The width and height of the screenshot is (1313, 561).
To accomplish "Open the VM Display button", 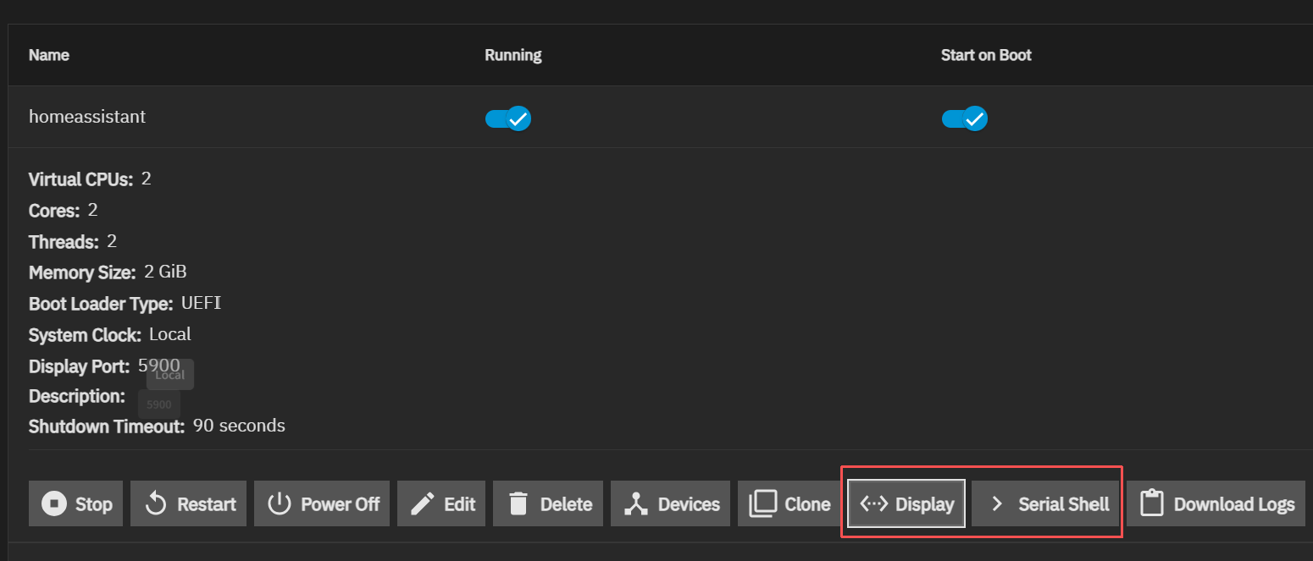I will coord(906,504).
